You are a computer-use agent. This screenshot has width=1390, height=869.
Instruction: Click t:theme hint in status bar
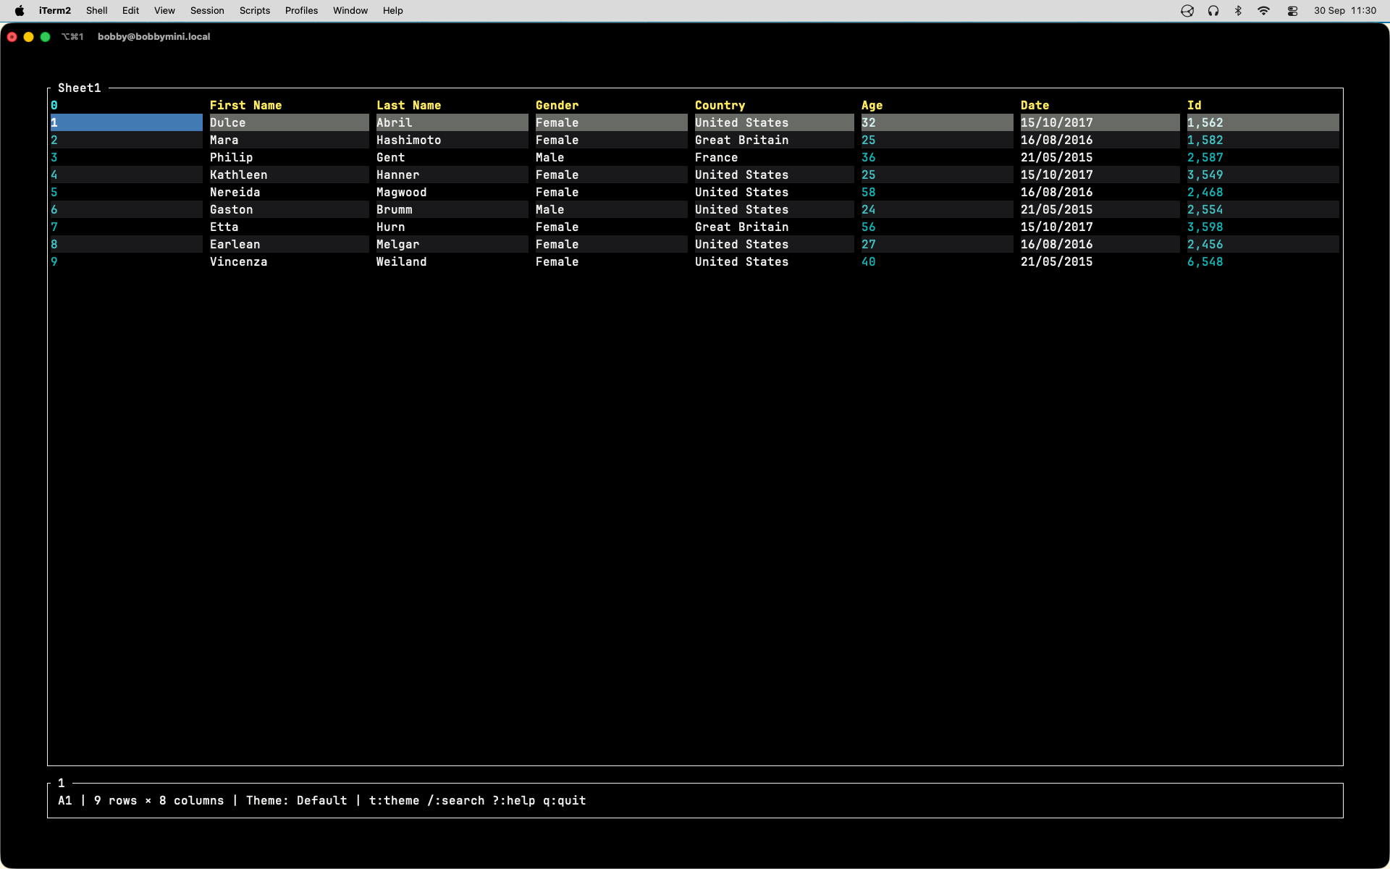point(395,801)
